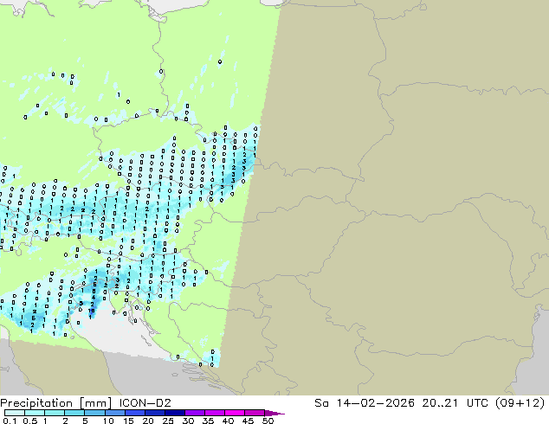The image size is (549, 424).
Task: Click the '0.5' legend scale value
Action: [30, 421]
